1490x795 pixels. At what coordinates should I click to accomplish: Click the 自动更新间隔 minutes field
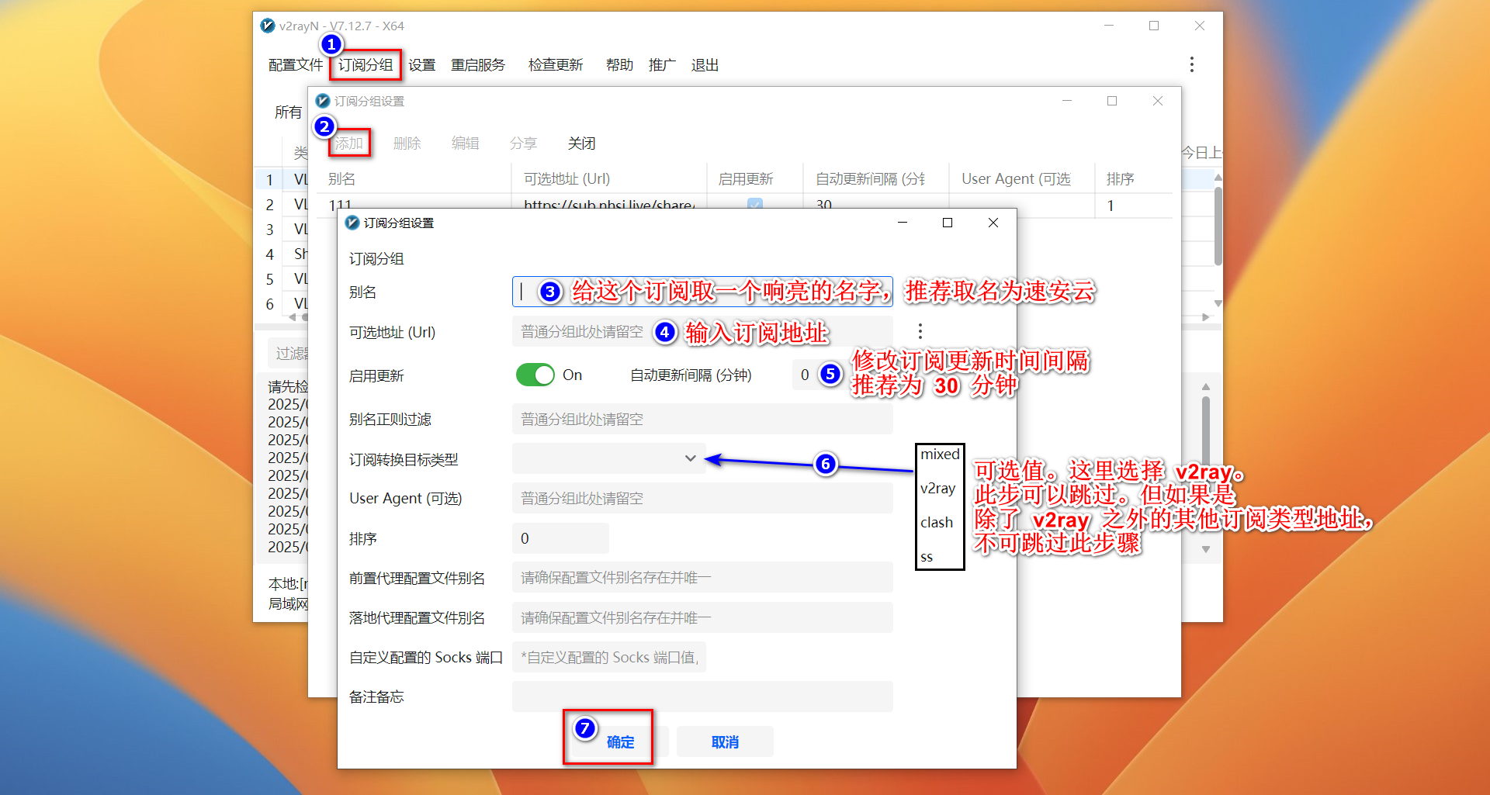tap(805, 375)
